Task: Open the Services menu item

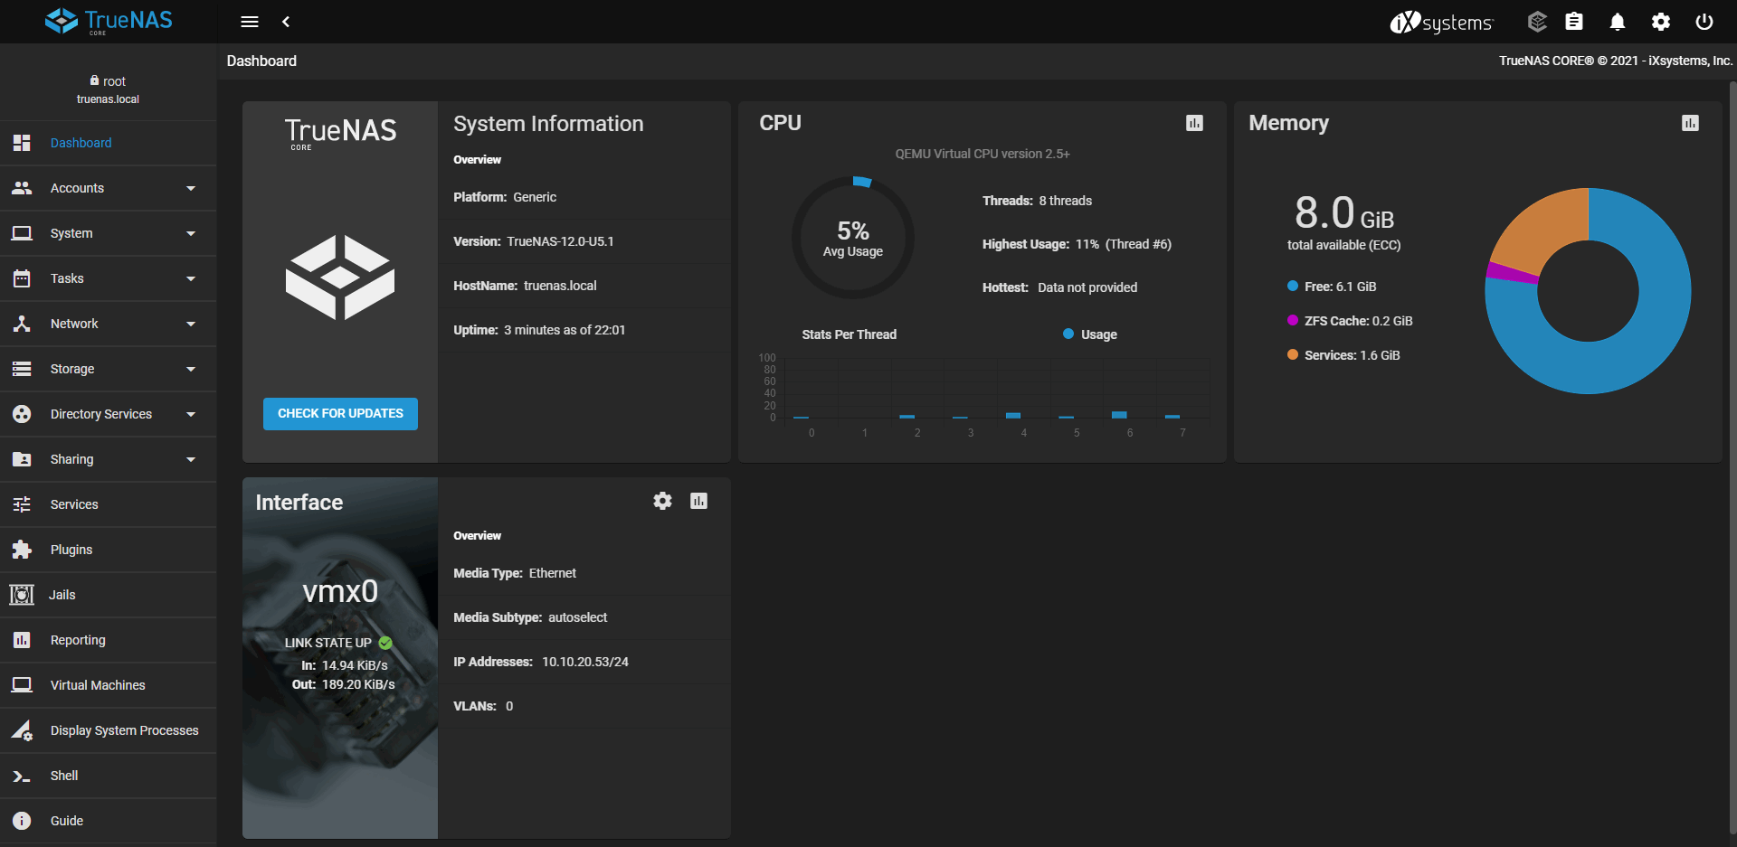Action: pyautogui.click(x=109, y=504)
